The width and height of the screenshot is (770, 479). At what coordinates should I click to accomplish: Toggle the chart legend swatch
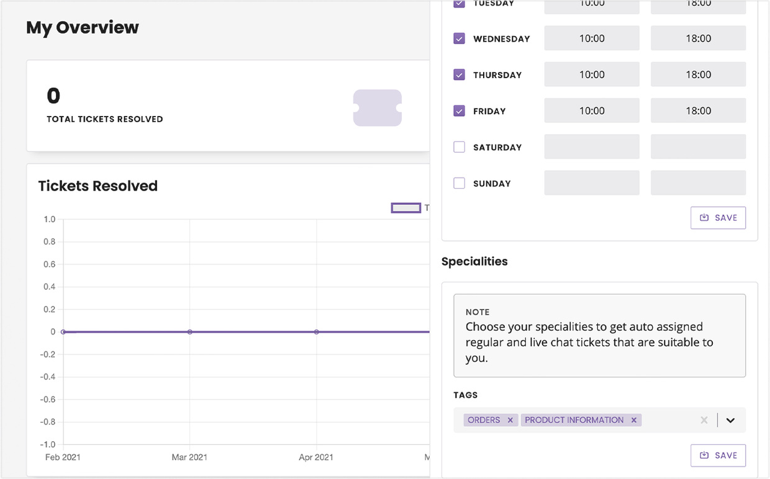(406, 208)
